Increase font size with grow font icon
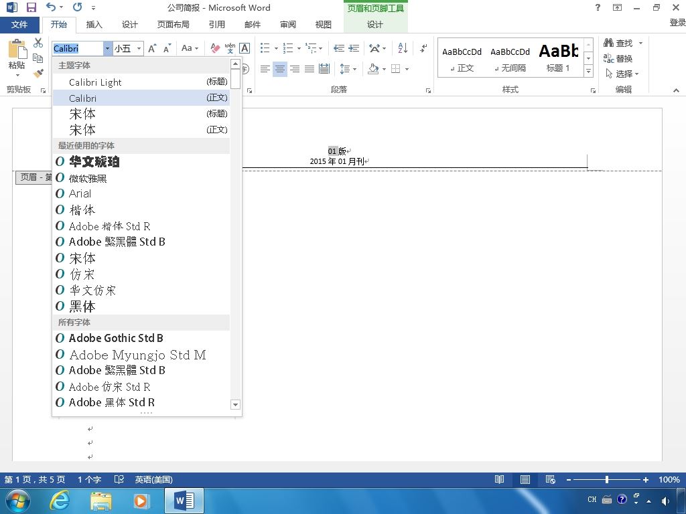This screenshot has width=686, height=514. (152, 48)
